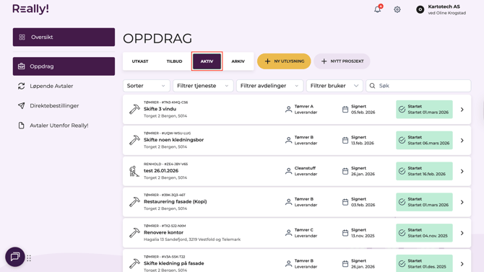This screenshot has width=484, height=272.
Task: Open the Skifte noen kledningsbor assignment title
Action: 174,140
